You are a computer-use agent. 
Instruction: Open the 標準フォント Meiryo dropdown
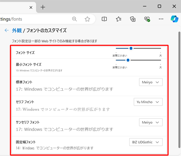point(151,82)
